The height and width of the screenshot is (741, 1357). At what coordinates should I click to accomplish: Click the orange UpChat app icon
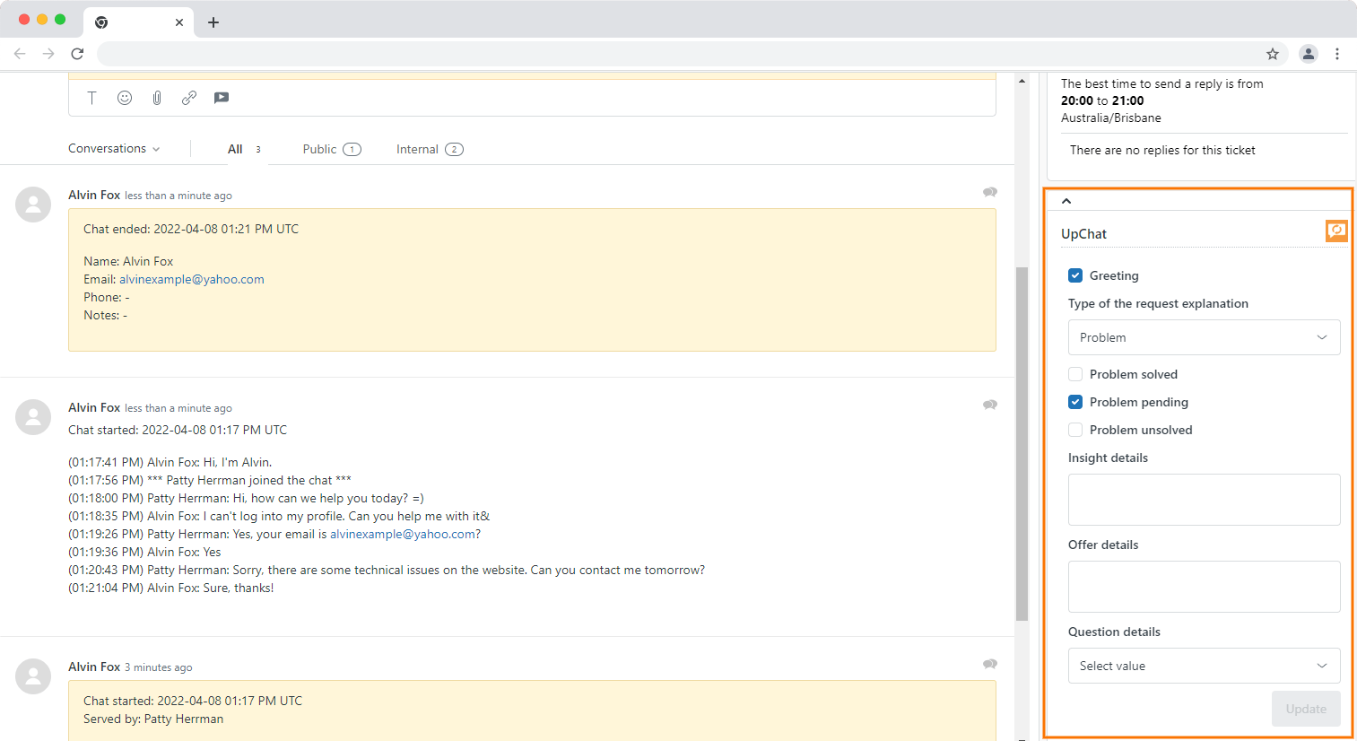(x=1336, y=231)
